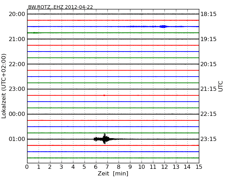Click x-axis tick label 9
Image resolution: width=226 pixels, height=181 pixels.
tap(130, 167)
